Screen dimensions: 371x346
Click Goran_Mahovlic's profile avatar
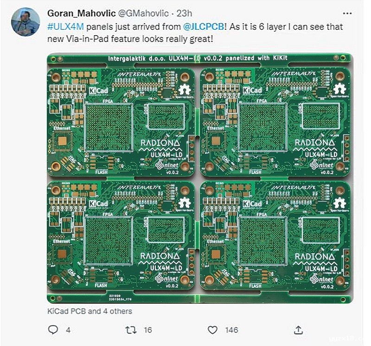(25, 21)
